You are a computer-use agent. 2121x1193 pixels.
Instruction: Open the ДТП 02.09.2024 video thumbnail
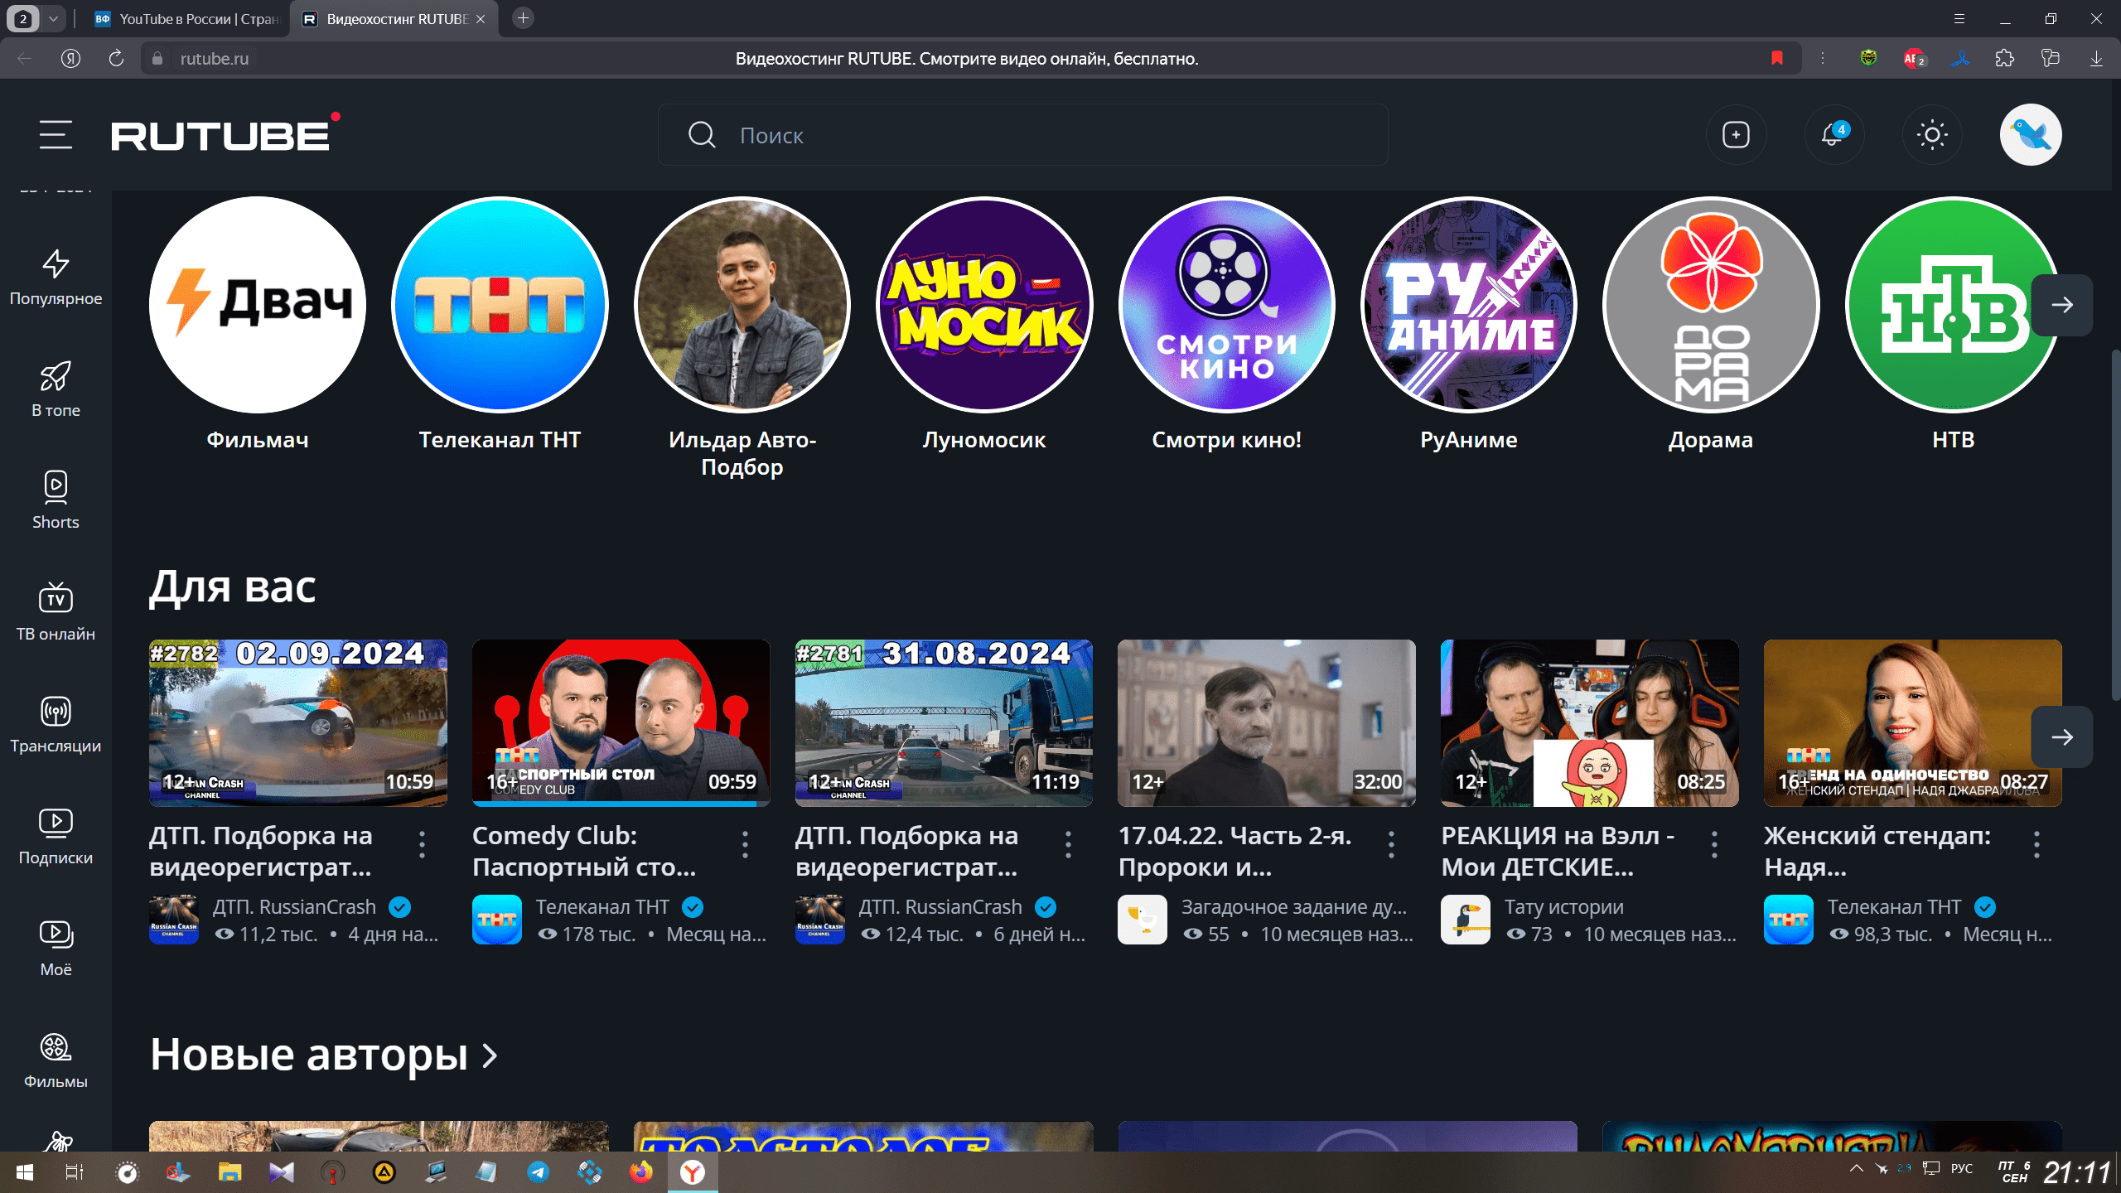297,722
